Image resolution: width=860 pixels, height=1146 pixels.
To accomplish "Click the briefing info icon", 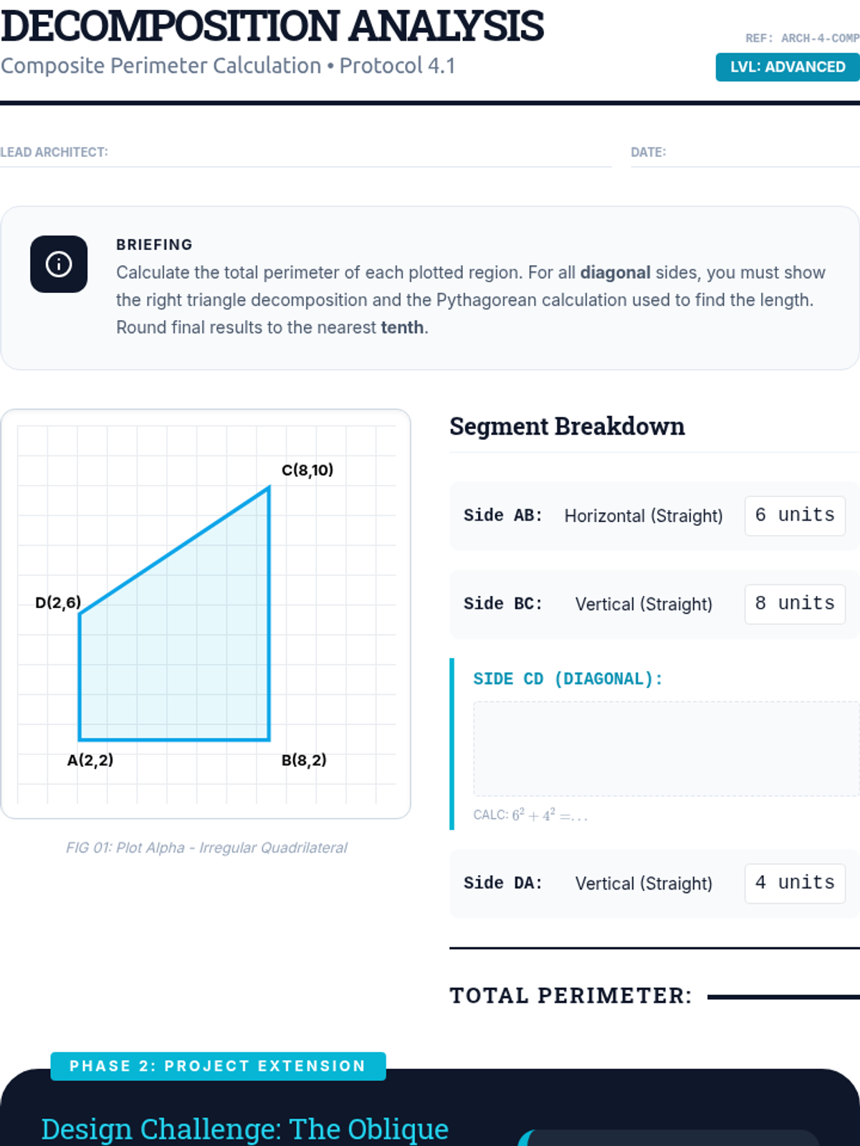I will (x=59, y=264).
